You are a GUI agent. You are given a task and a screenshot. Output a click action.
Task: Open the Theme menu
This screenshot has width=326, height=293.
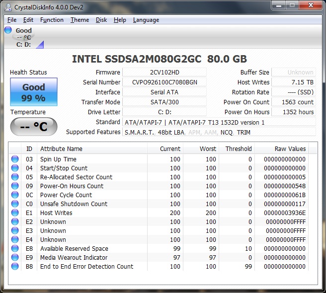[80, 20]
